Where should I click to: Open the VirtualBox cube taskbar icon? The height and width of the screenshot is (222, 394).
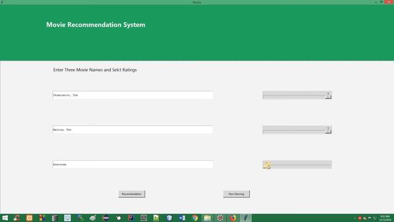(x=169, y=218)
